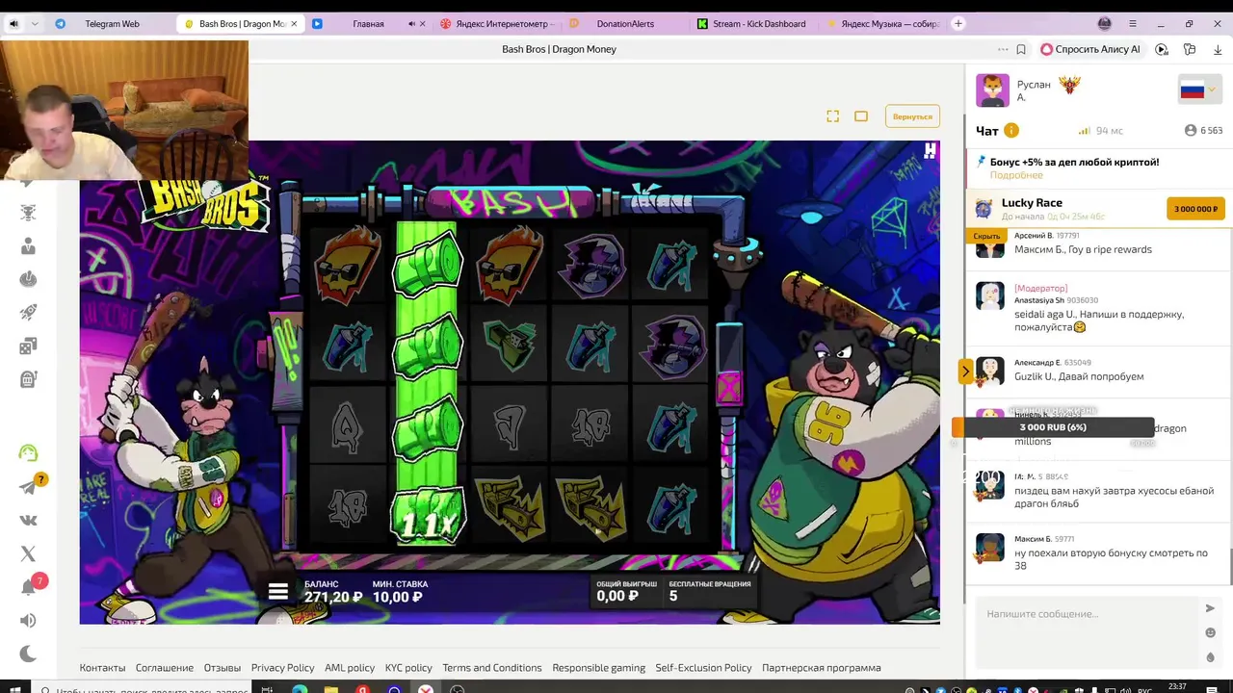Open the rocket crash game icon in sidebar
This screenshot has height=693, width=1233.
point(28,312)
